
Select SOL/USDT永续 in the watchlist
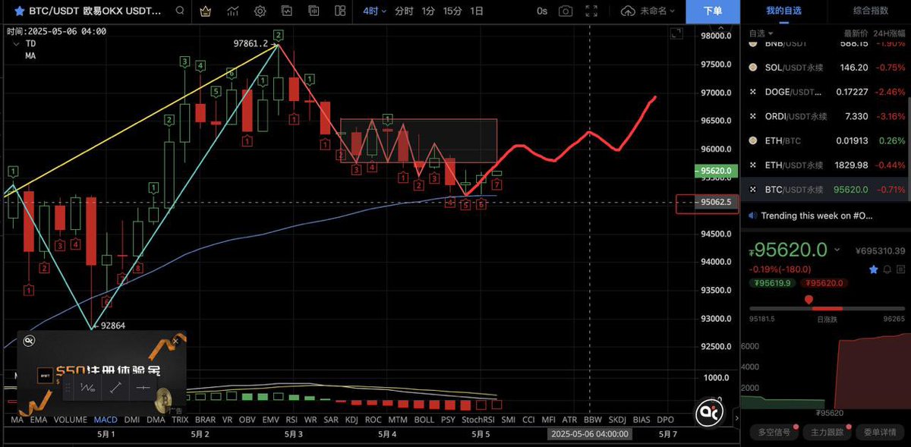tap(826, 68)
